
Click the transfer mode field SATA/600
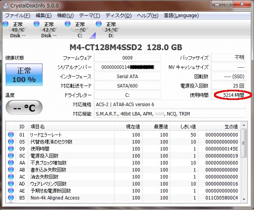[x=127, y=86]
